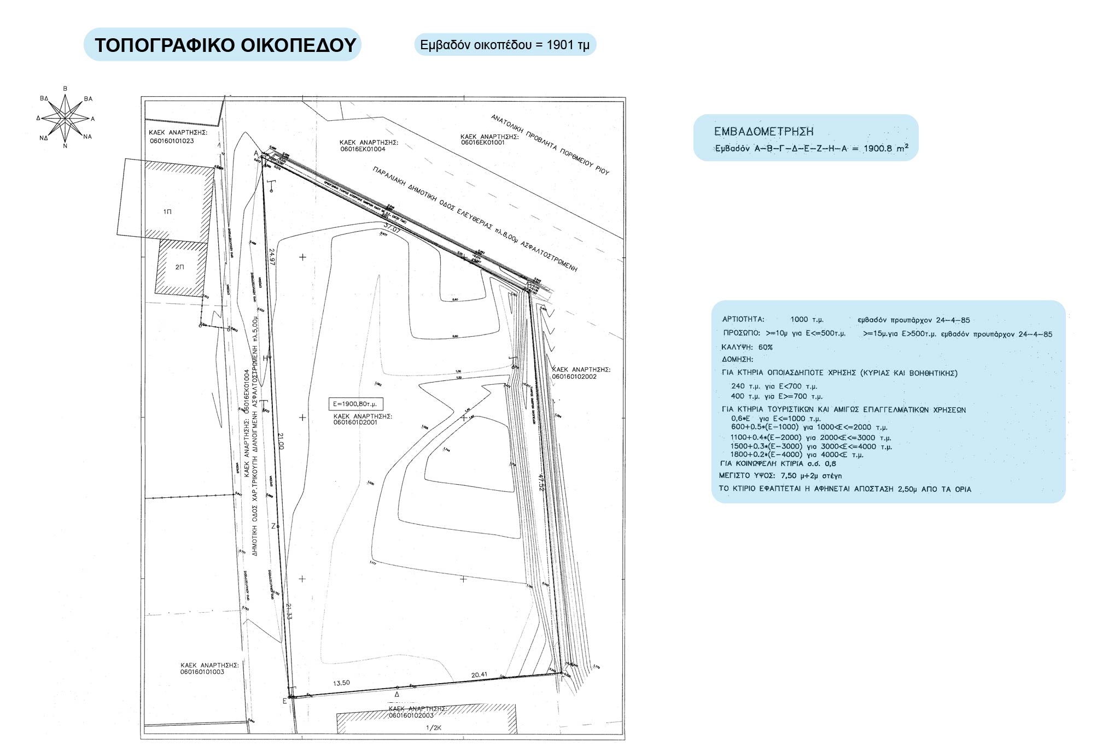This screenshot has height=746, width=1120.
Task: Click parcel code 060160102003
Action: (411, 715)
